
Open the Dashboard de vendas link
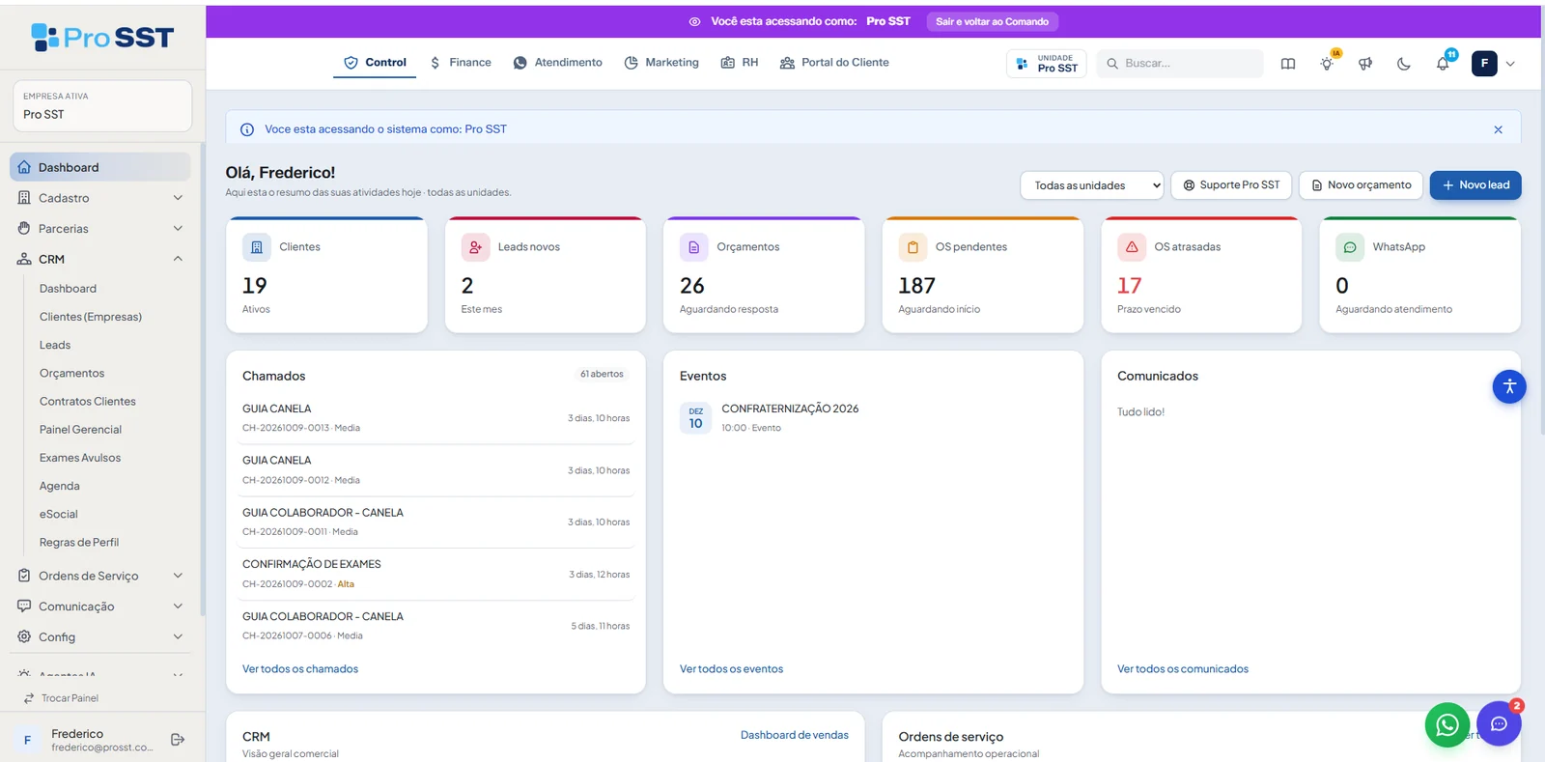(x=795, y=735)
